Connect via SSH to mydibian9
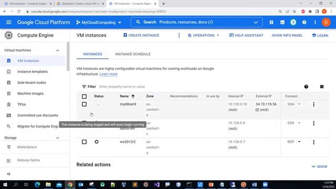This screenshot has width=336, height=189. click(290, 104)
